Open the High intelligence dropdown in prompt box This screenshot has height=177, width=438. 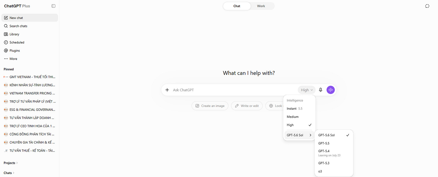pos(307,90)
